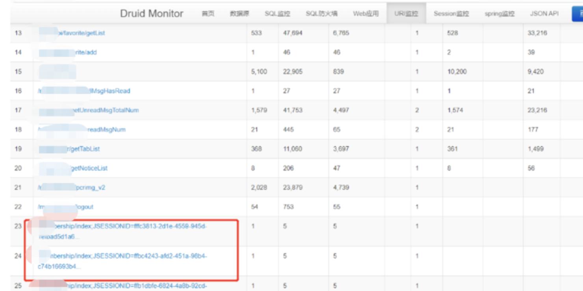Open the SQL监控 tab

[x=277, y=14]
